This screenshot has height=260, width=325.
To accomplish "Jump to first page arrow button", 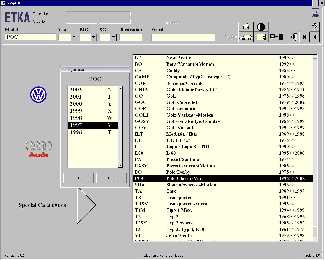I will [304, 37].
